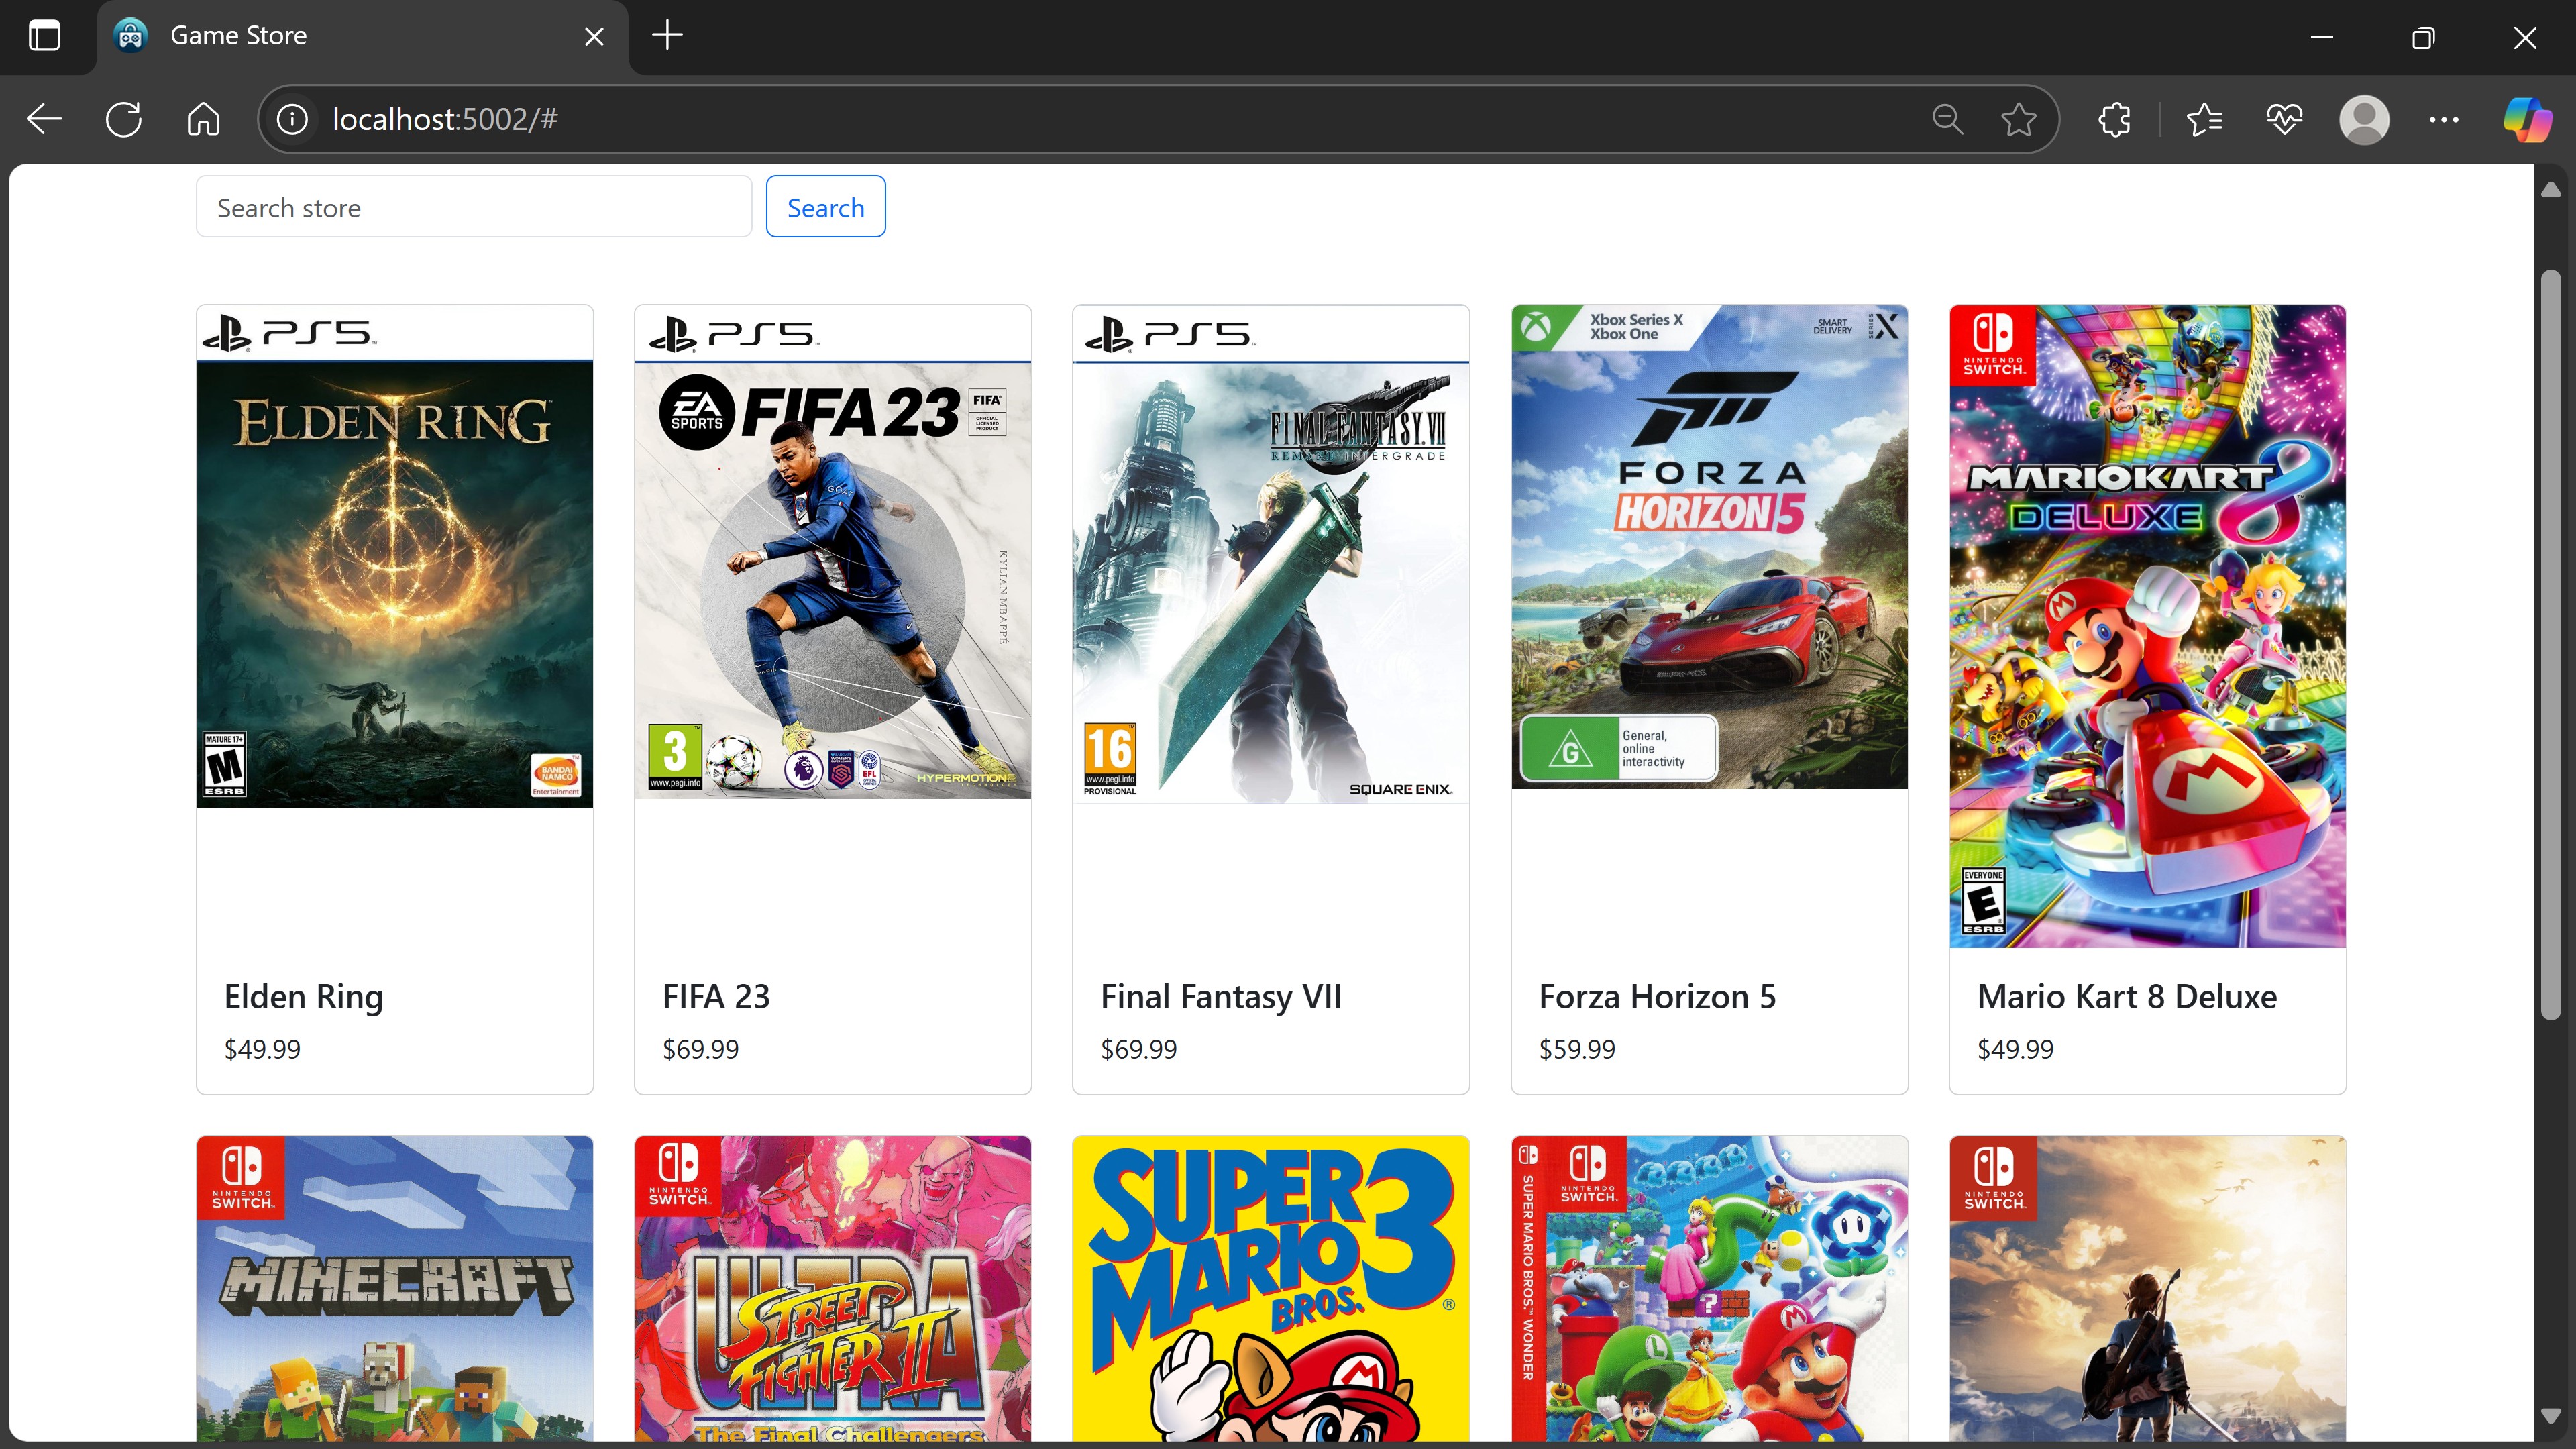Restore down the browser window
Image resolution: width=2576 pixels, height=1449 pixels.
point(2423,37)
